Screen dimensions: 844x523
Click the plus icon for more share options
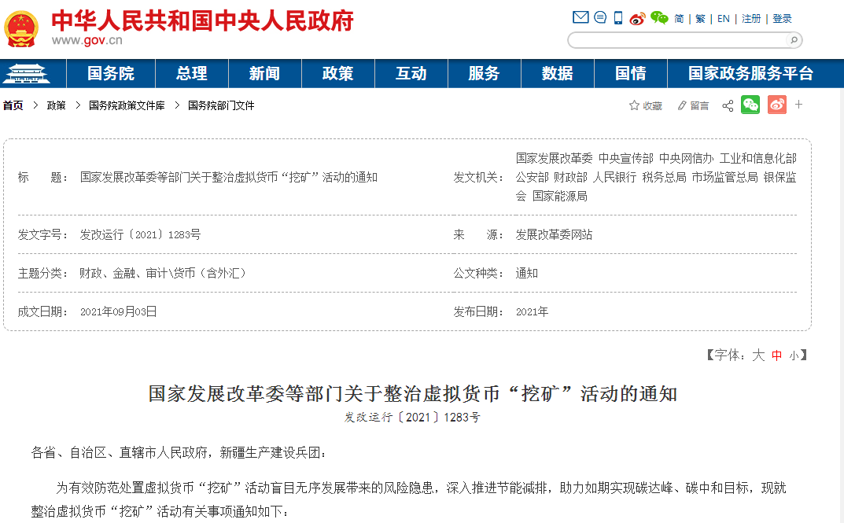click(798, 105)
